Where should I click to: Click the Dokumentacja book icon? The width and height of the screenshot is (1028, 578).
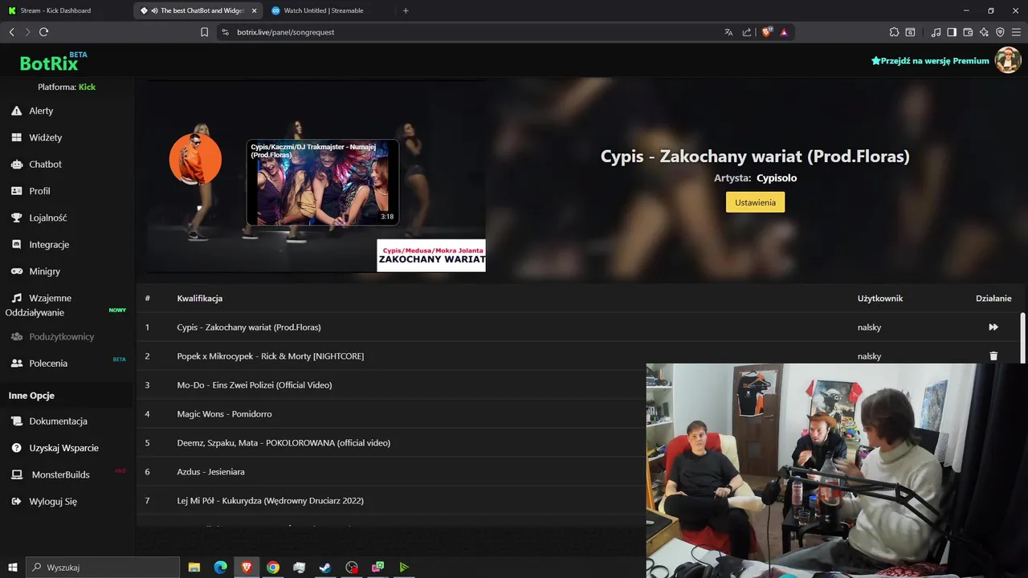click(17, 421)
